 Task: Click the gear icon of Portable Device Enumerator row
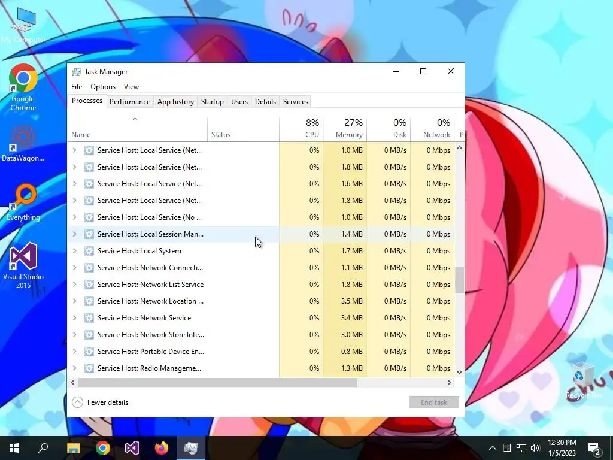tap(89, 351)
